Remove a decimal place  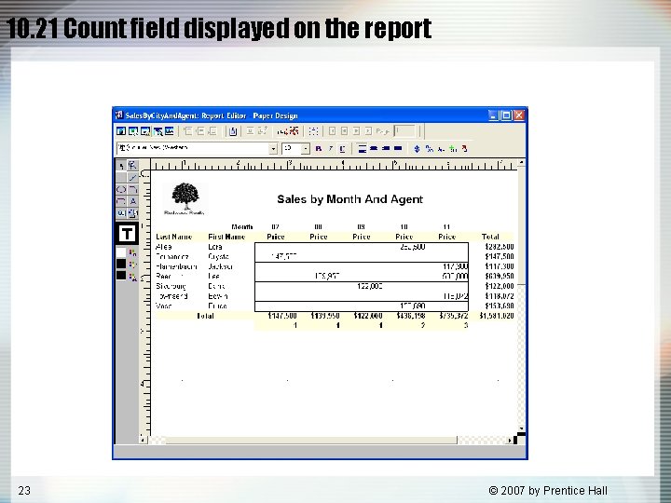click(464, 149)
